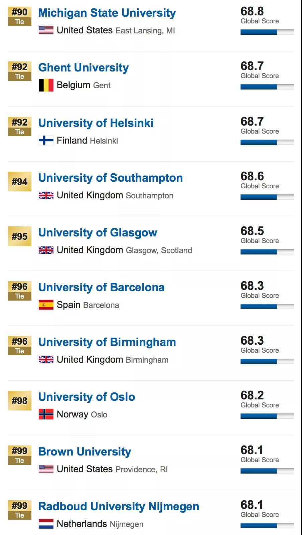Click the Spain flag icon
This screenshot has height=535, width=302.
point(46,305)
